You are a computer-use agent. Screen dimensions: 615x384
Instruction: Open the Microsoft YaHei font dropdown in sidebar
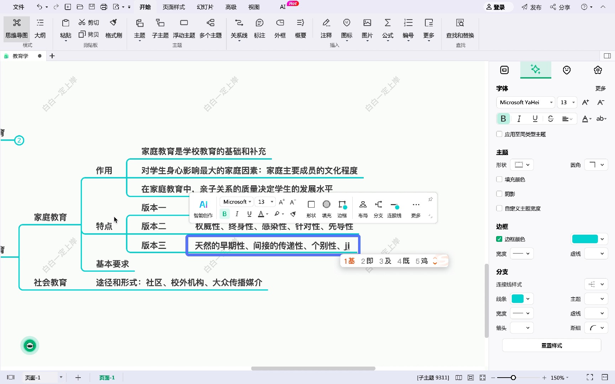(x=526, y=102)
